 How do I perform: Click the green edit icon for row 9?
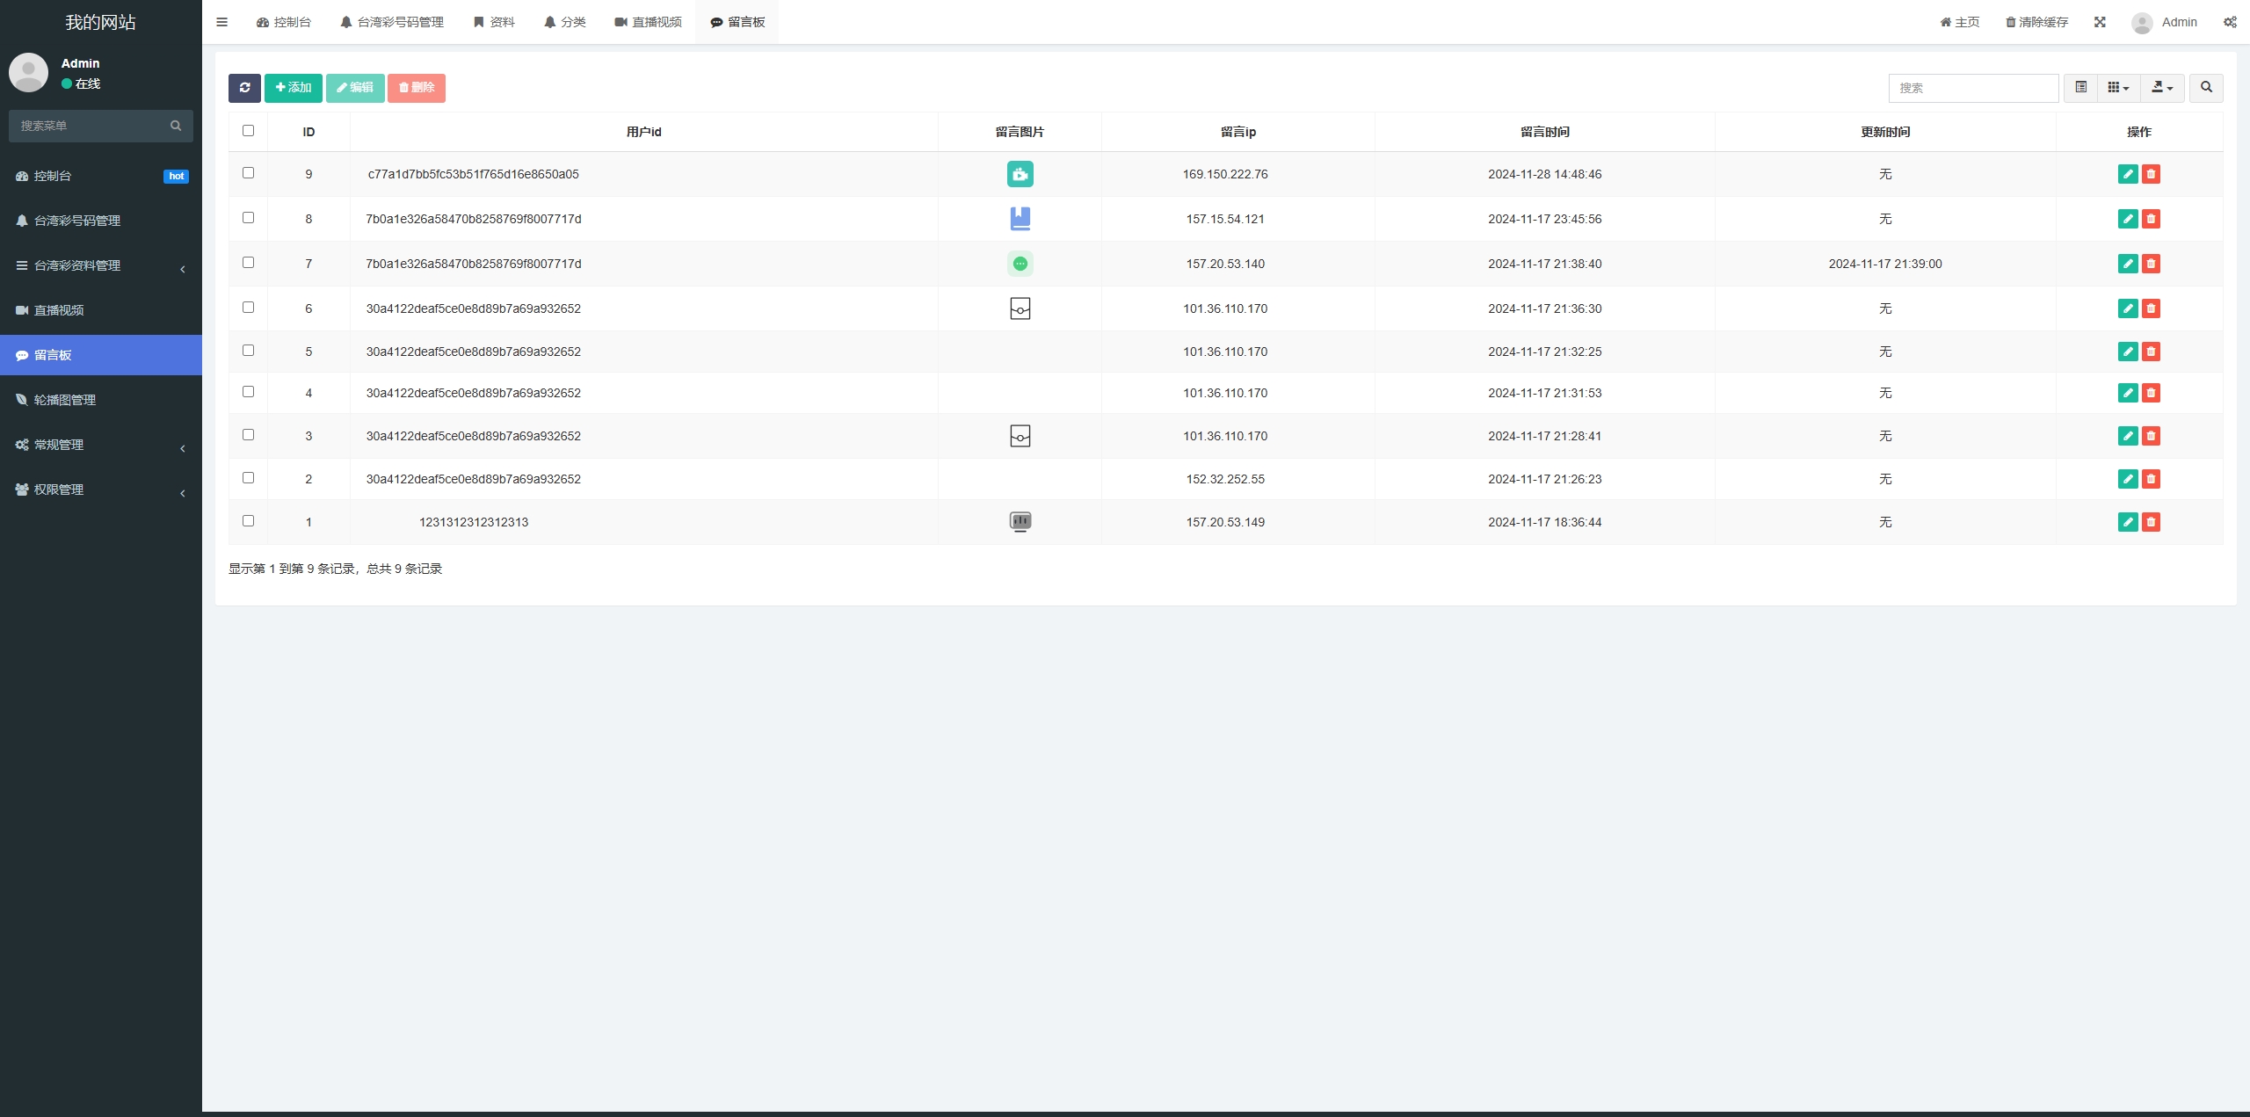coord(2127,174)
